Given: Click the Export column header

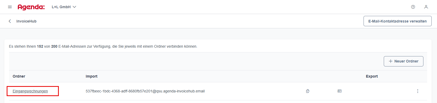Looking at the screenshot, I should [372, 76].
